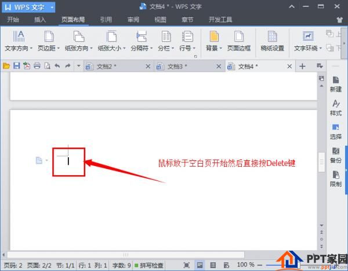
Task: Click the save disk icon
Action: (17, 66)
